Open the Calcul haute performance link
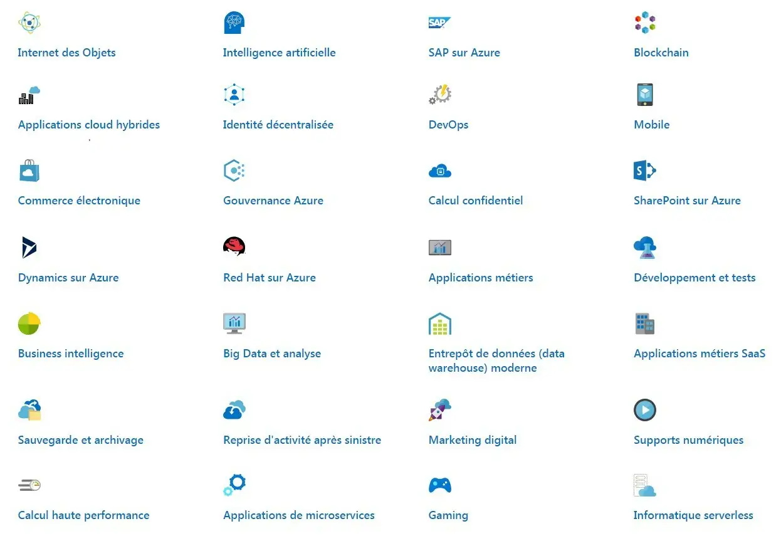This screenshot has width=781, height=541. pyautogui.click(x=83, y=515)
